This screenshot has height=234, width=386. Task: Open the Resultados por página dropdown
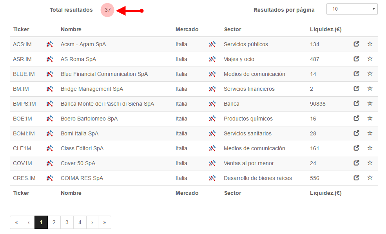point(352,9)
